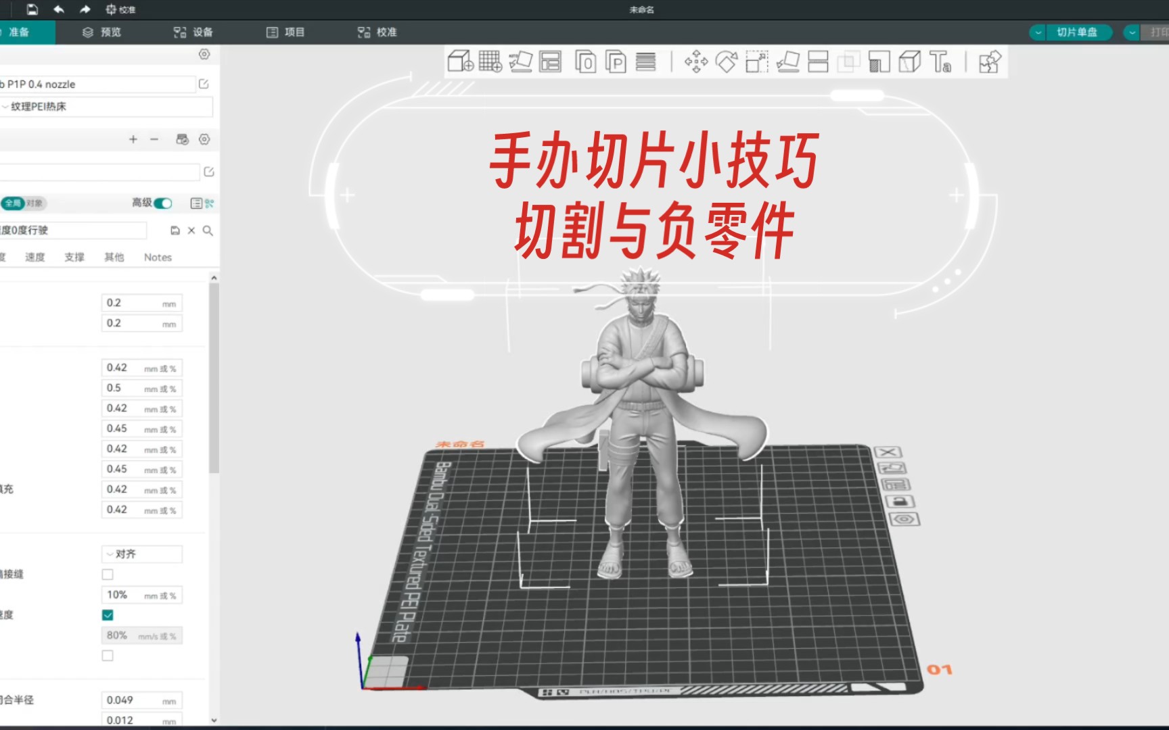Open the Assembly view puzzle icon
The width and height of the screenshot is (1169, 730).
tap(990, 62)
